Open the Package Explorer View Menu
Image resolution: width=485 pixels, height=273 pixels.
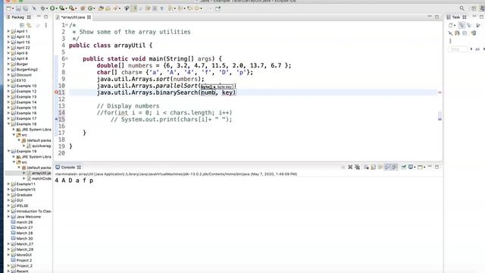pos(45,25)
